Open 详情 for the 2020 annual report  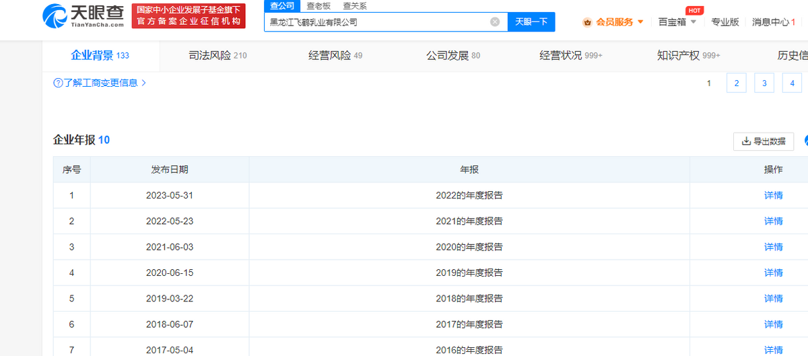pyautogui.click(x=773, y=247)
